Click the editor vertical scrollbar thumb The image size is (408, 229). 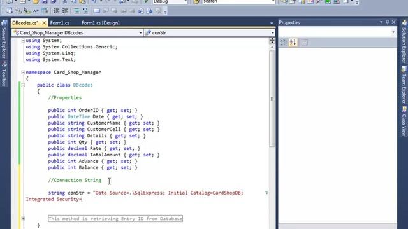[272, 99]
